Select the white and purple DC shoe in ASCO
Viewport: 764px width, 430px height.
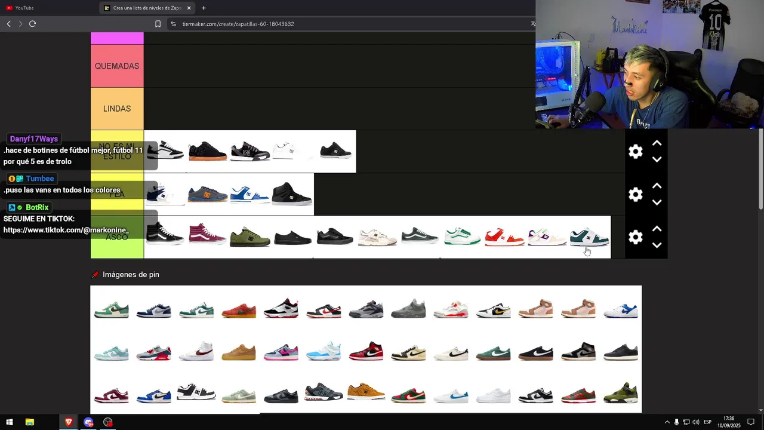547,236
